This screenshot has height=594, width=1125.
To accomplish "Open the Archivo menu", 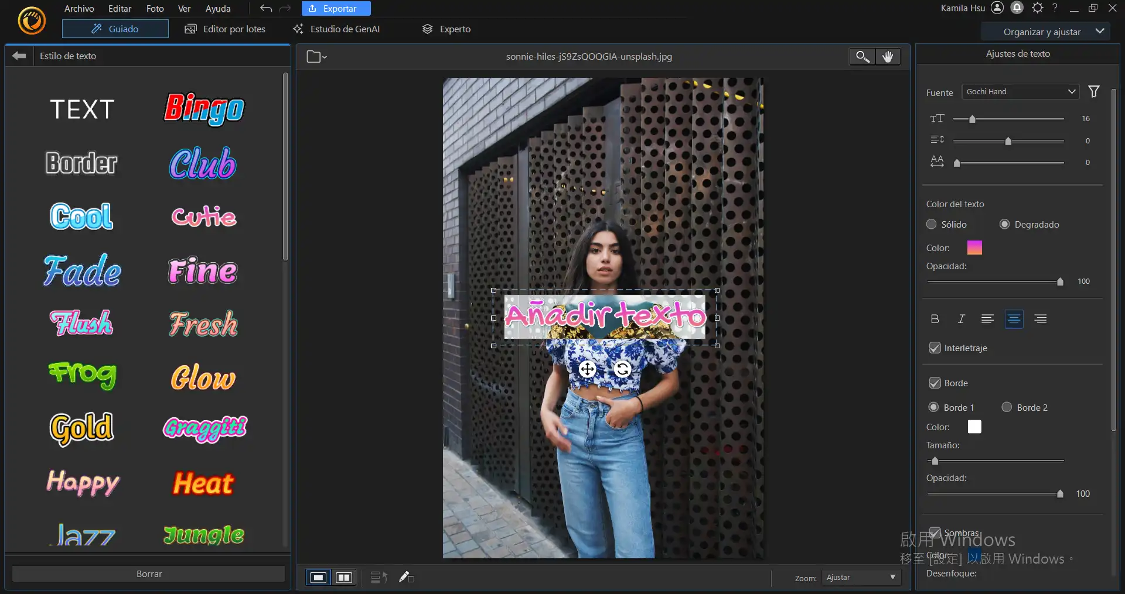I will tap(79, 9).
